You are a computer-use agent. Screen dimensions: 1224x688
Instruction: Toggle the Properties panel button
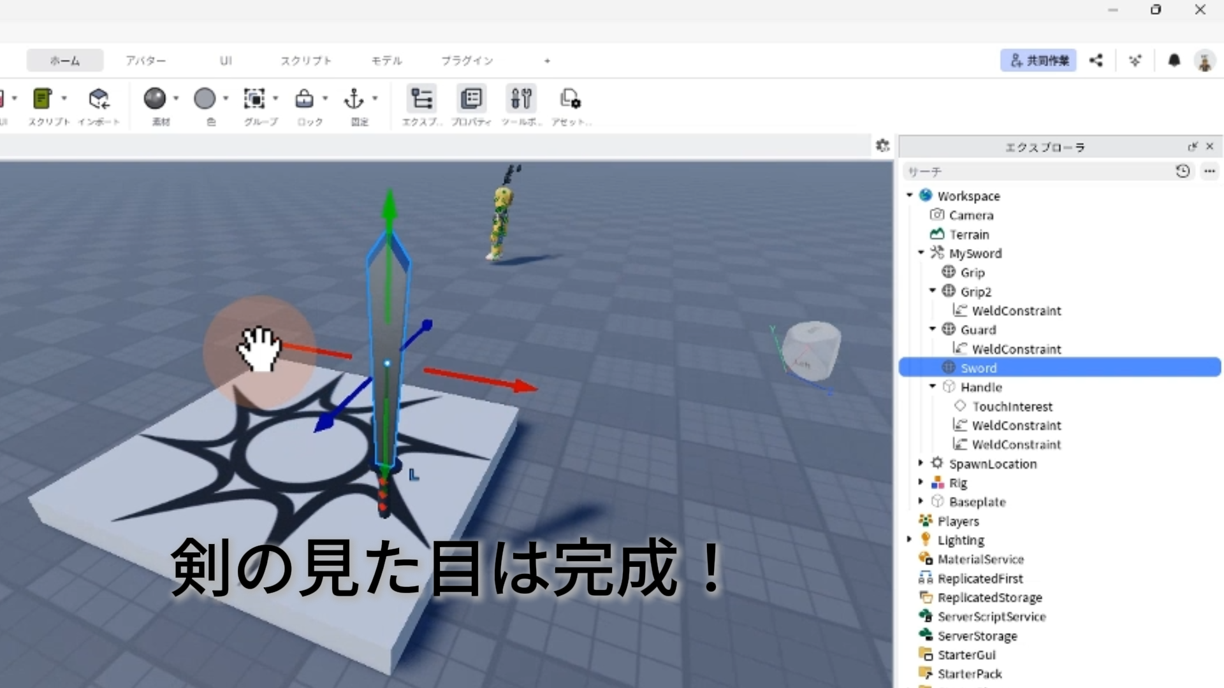(471, 99)
